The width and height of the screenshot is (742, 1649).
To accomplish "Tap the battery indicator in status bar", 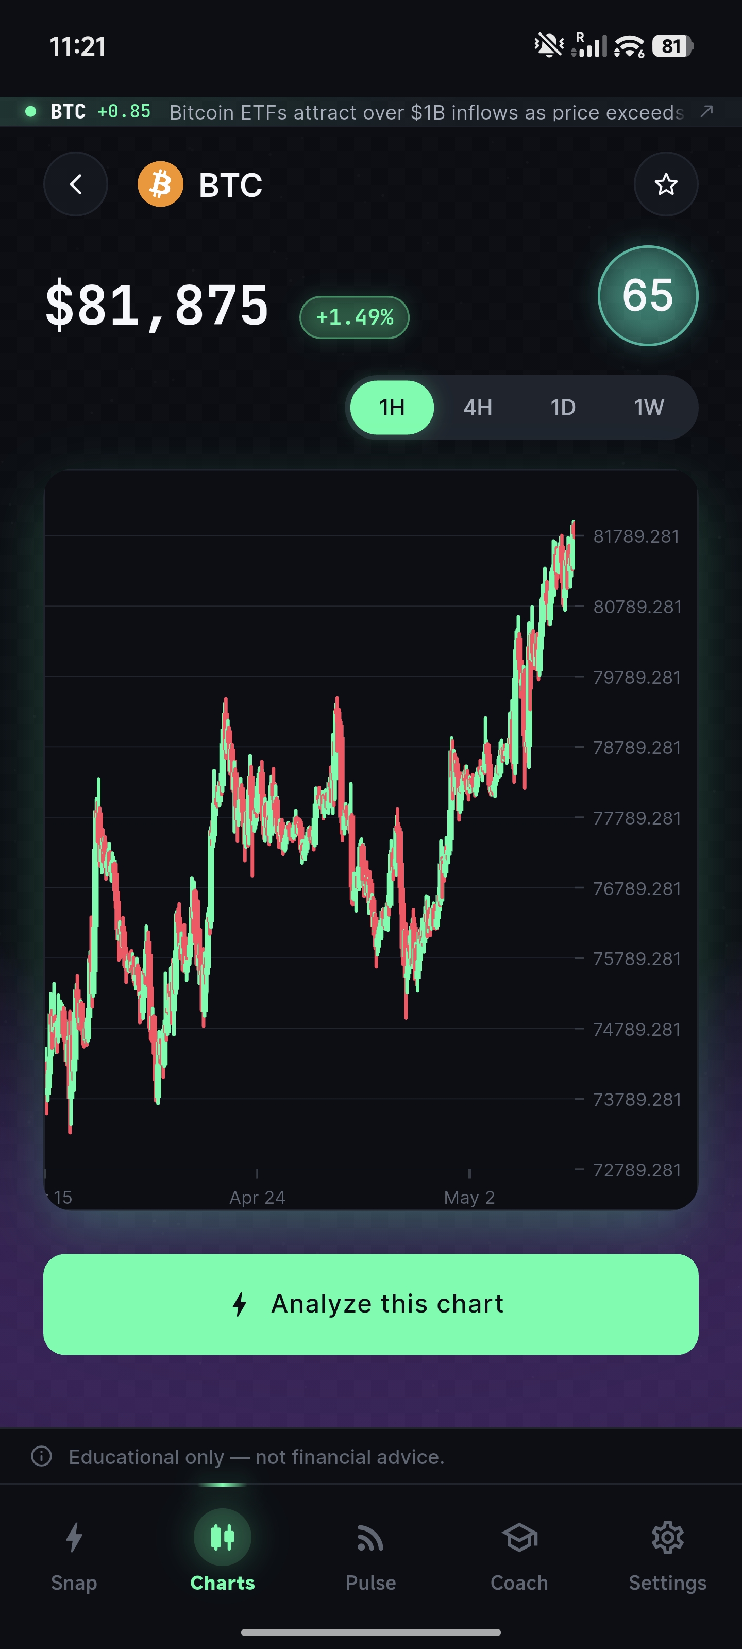I will pyautogui.click(x=672, y=46).
